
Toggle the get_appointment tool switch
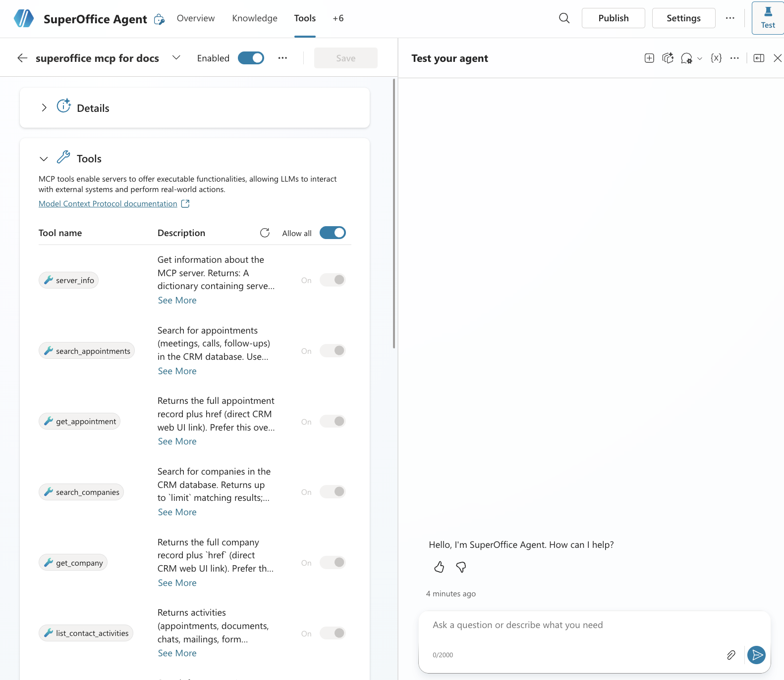click(x=333, y=421)
